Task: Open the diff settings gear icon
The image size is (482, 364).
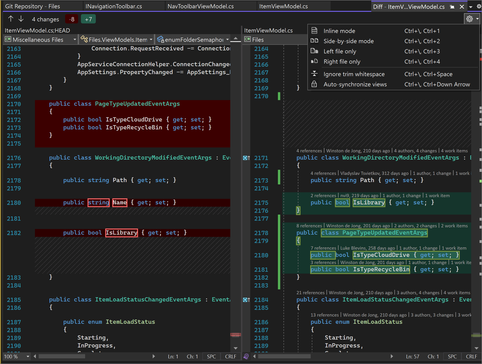Action: (x=469, y=18)
